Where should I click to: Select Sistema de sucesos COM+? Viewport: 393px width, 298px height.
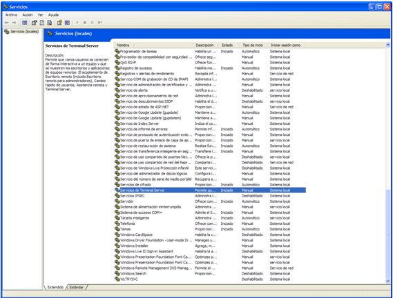pos(210,212)
